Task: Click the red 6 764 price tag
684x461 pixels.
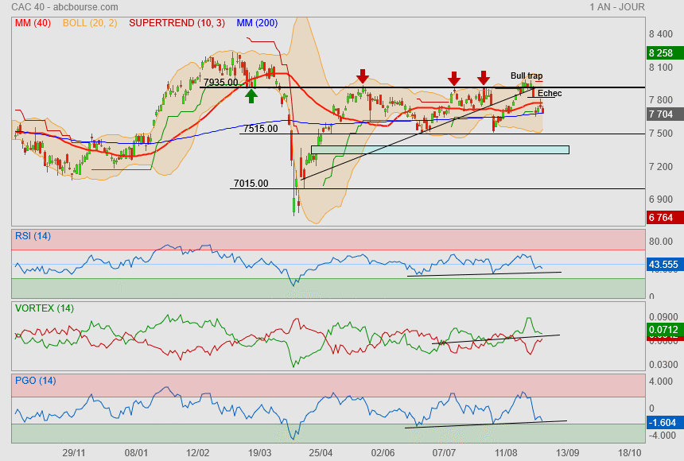Action: [x=662, y=218]
